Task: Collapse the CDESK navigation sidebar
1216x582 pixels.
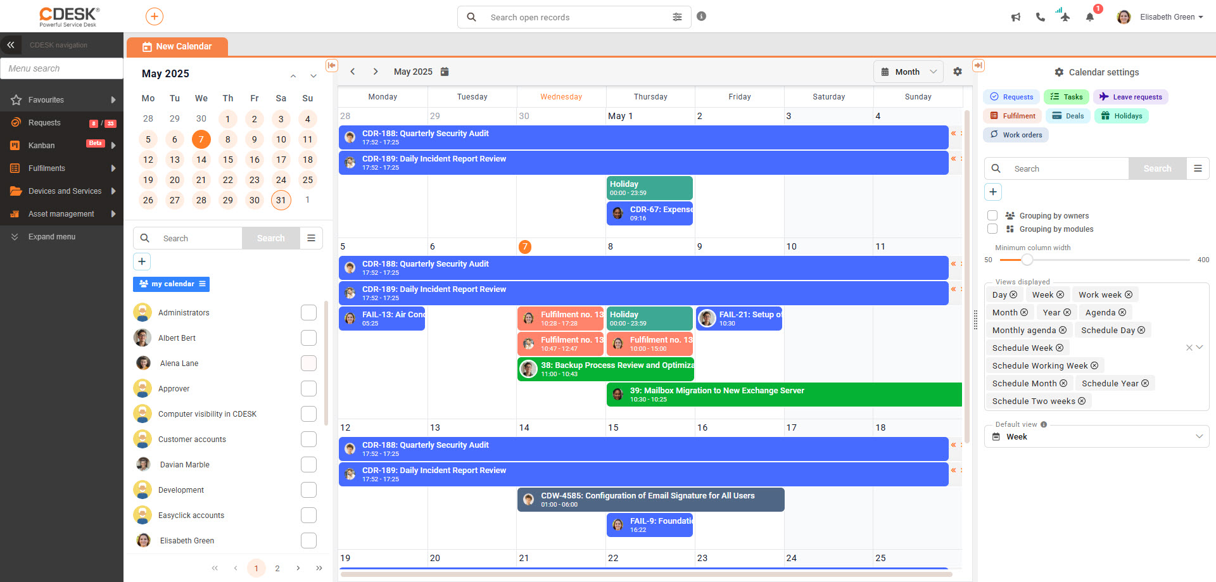Action: tap(11, 45)
